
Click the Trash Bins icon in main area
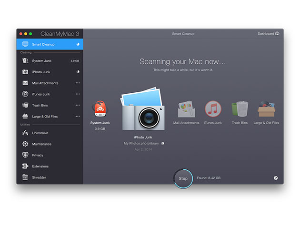[x=240, y=109]
